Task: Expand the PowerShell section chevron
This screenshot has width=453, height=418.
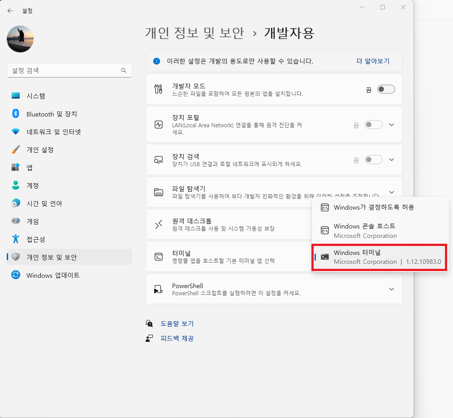Action: tap(392, 289)
